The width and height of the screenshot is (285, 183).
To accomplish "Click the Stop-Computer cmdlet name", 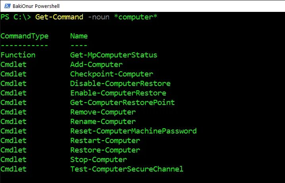I will coord(98,160).
